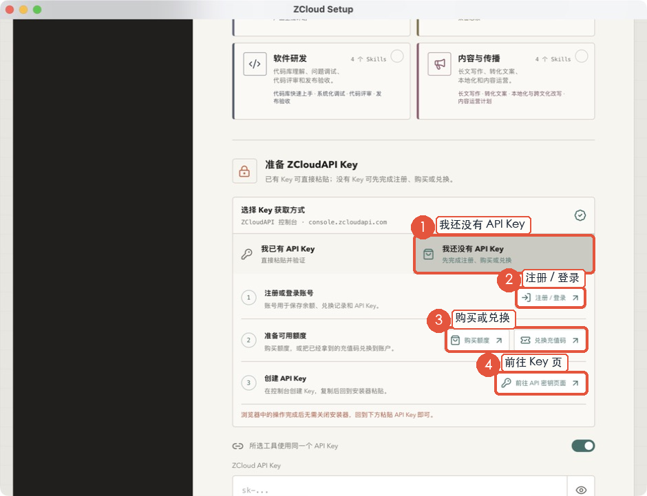The width and height of the screenshot is (647, 496).
Task: Click the external arrow on 前往 API 密钥页面
Action: pyautogui.click(x=575, y=383)
